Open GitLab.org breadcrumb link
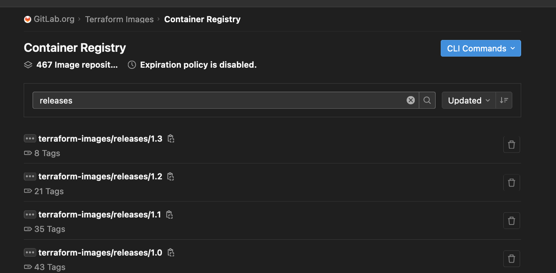The height and width of the screenshot is (273, 556). click(x=54, y=19)
